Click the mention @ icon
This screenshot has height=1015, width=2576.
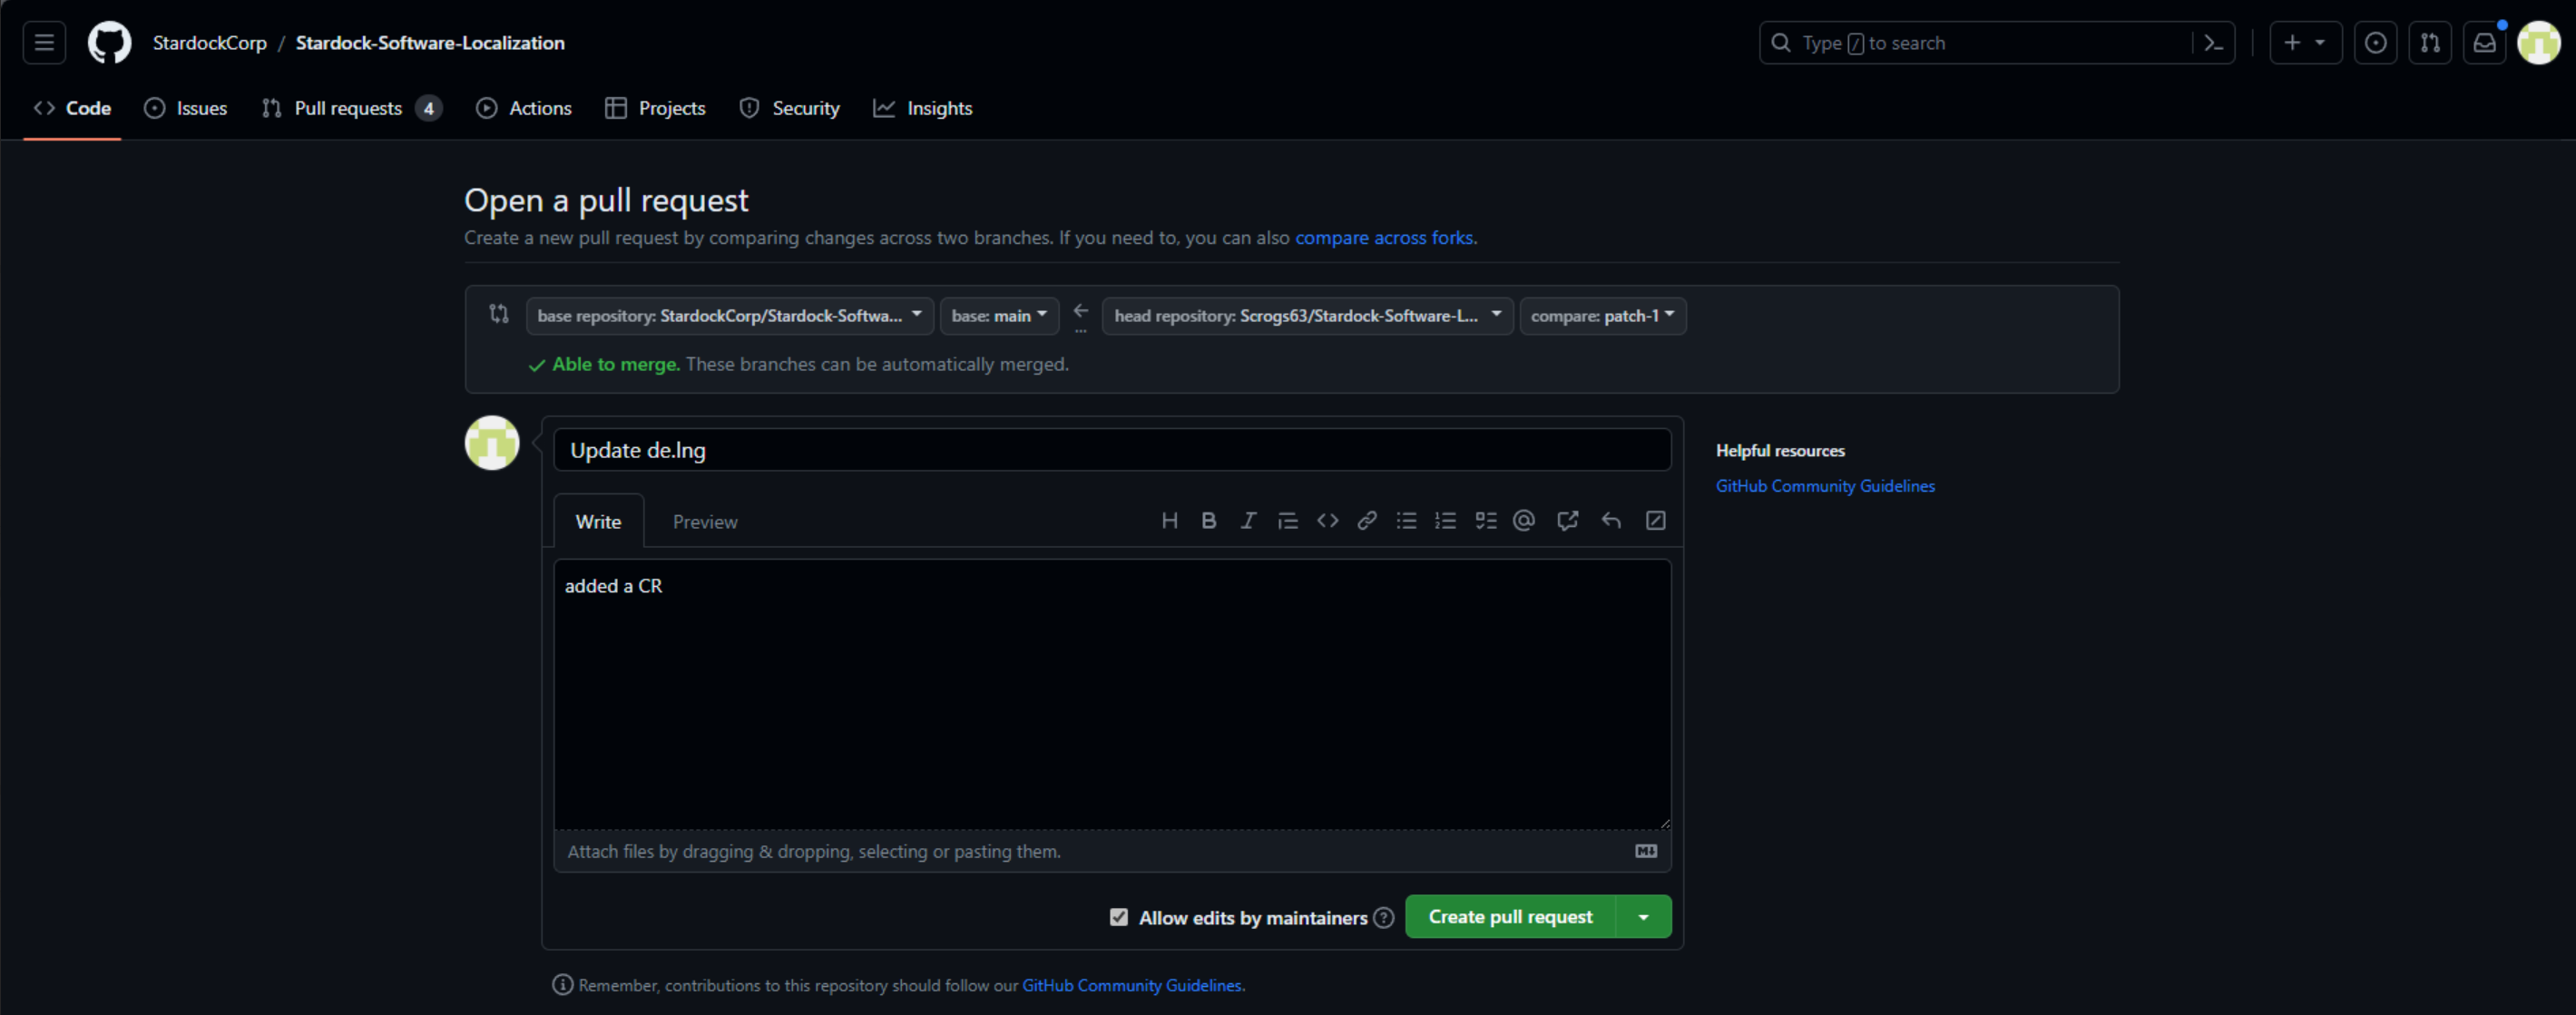[x=1523, y=520]
